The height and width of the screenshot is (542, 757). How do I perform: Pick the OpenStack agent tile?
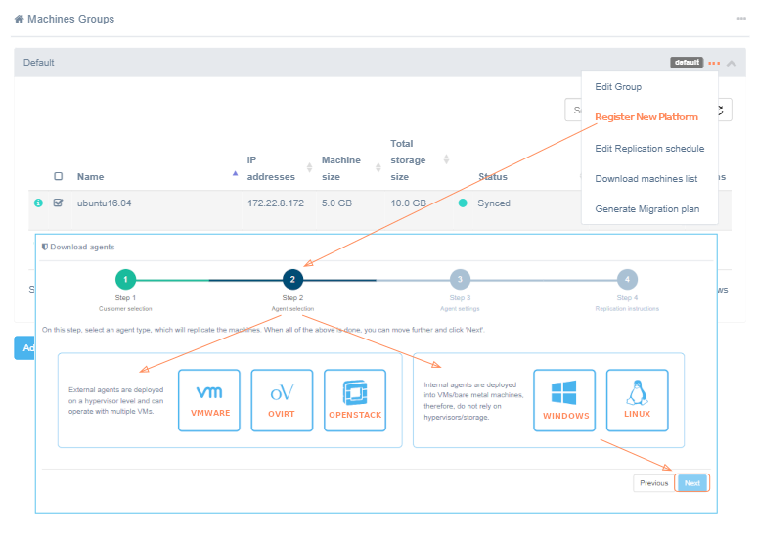coord(355,399)
